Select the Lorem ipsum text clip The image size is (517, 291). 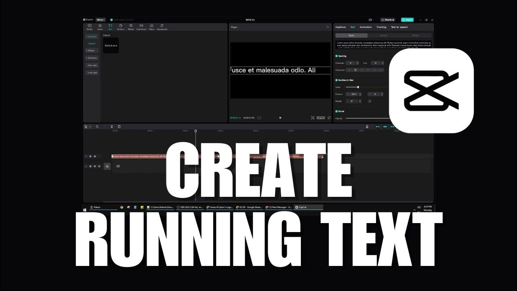[217, 156]
